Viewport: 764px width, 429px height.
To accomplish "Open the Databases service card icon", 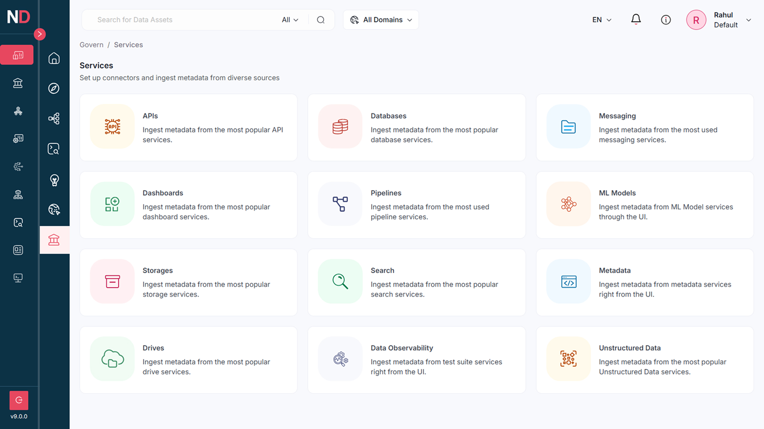I will (x=340, y=127).
